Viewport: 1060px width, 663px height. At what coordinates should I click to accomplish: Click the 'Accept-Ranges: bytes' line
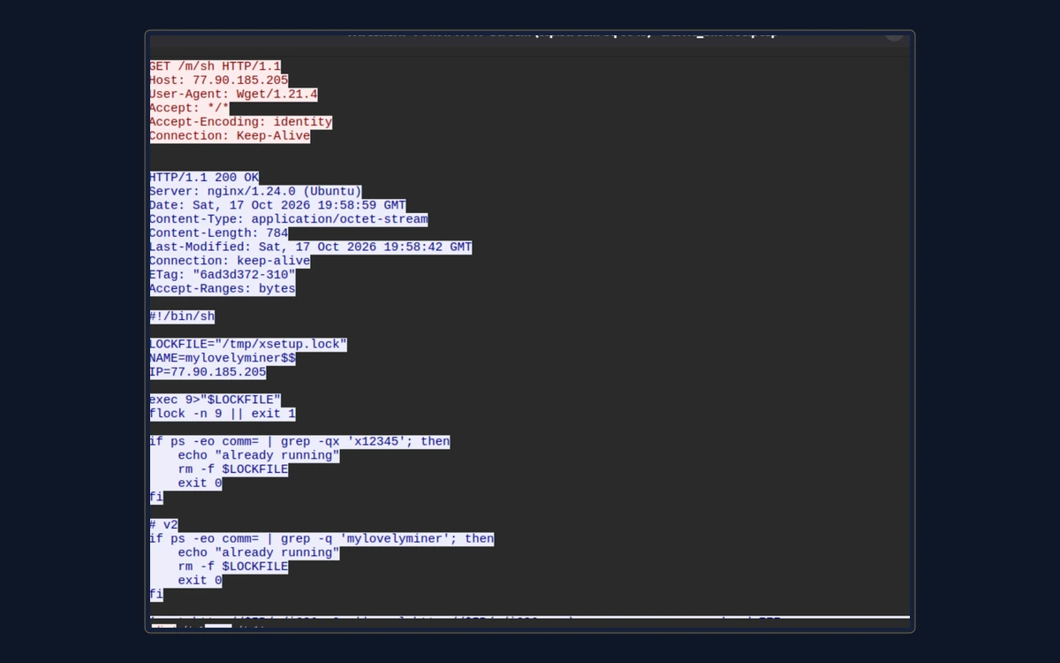[223, 289]
